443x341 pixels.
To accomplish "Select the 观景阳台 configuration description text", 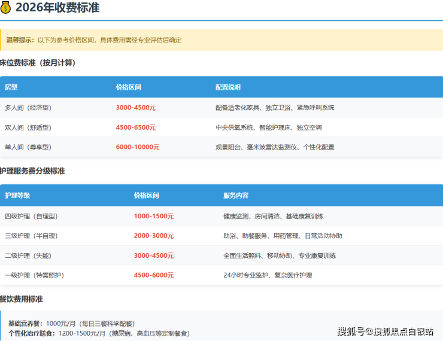I will pos(275,147).
